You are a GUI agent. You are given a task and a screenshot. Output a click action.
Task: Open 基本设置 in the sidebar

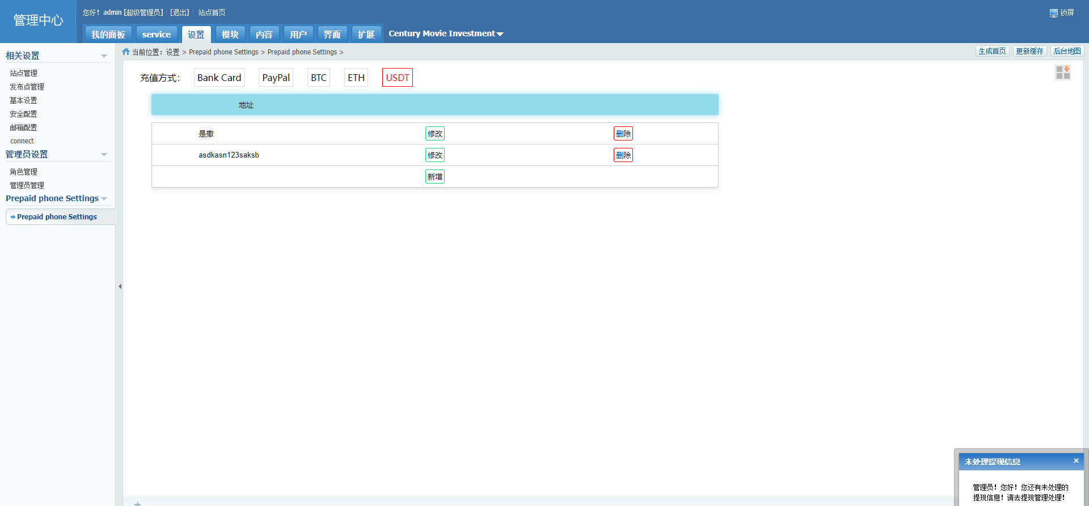point(24,100)
